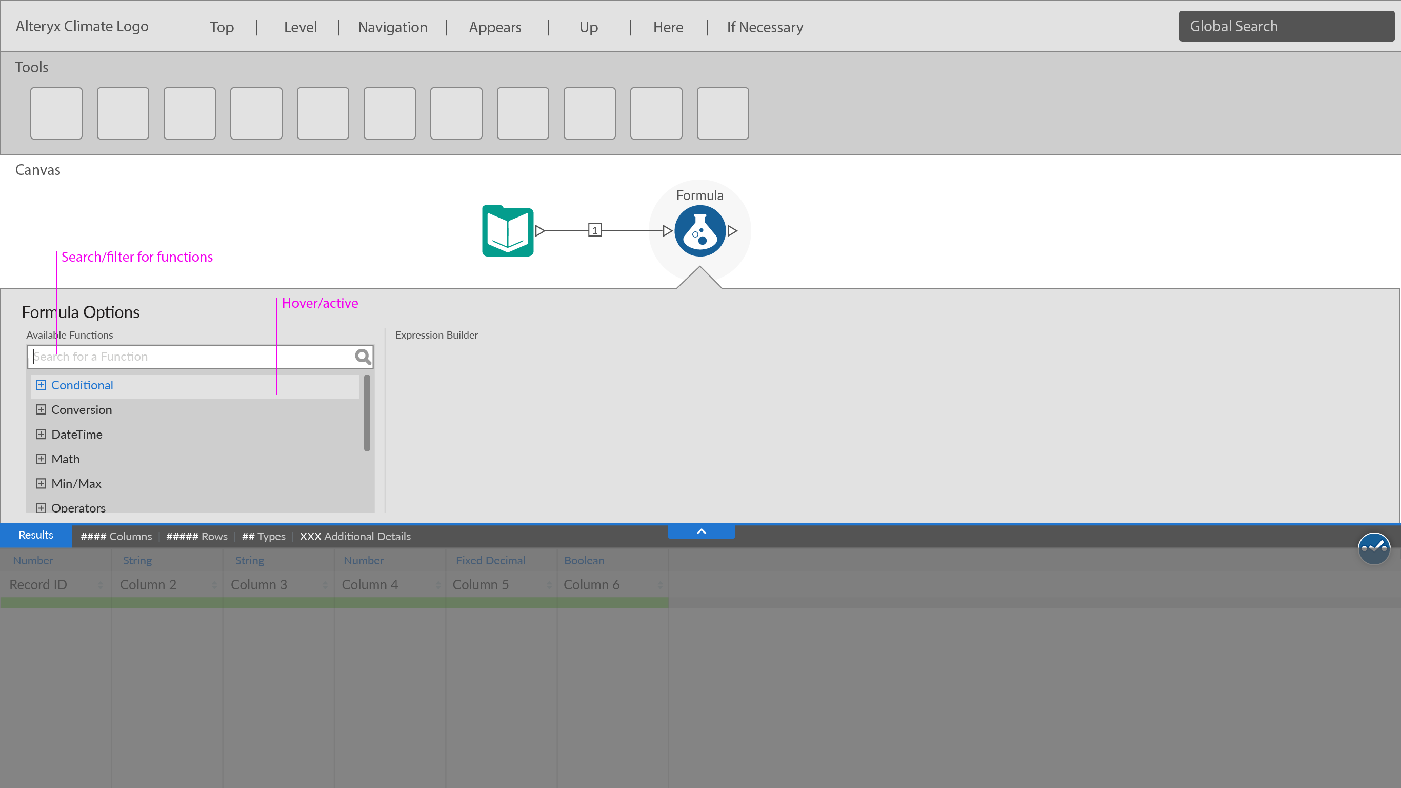Sort by the Column 2 header arrows
Viewport: 1401px width, 788px height.
coord(214,585)
